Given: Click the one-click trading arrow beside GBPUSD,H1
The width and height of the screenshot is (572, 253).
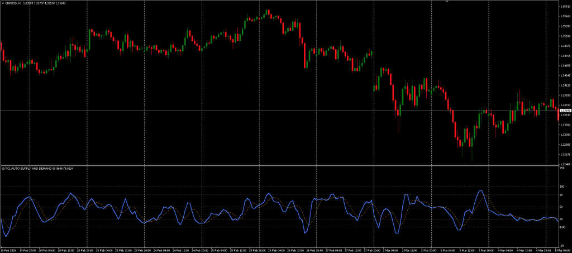Looking at the screenshot, I should 2,3.
